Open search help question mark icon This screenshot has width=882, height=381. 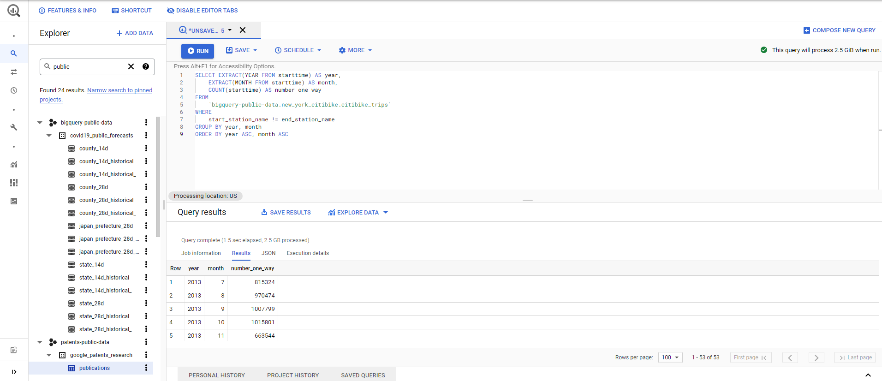146,66
